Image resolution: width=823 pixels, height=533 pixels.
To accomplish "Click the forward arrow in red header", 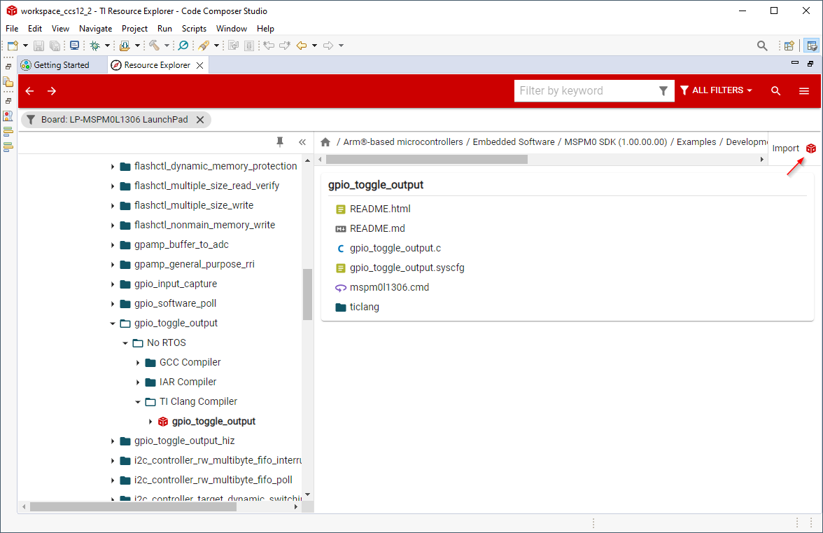I will (52, 91).
